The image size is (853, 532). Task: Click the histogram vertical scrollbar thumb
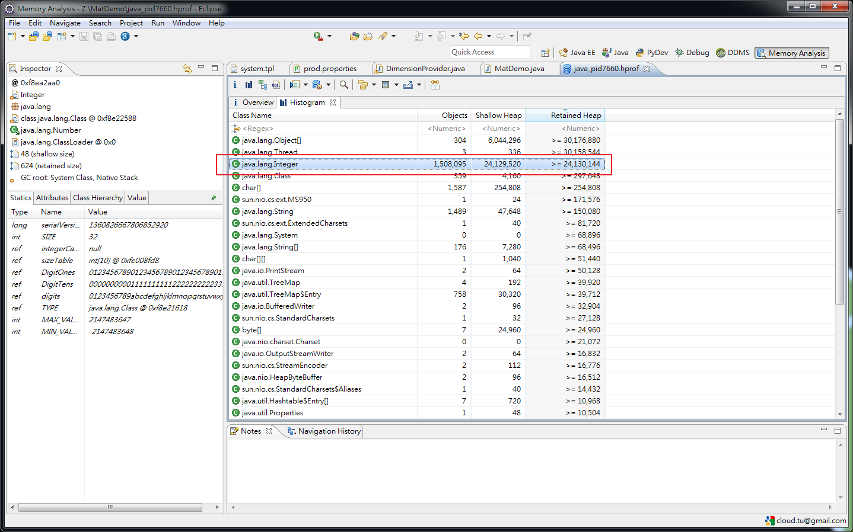click(x=839, y=211)
